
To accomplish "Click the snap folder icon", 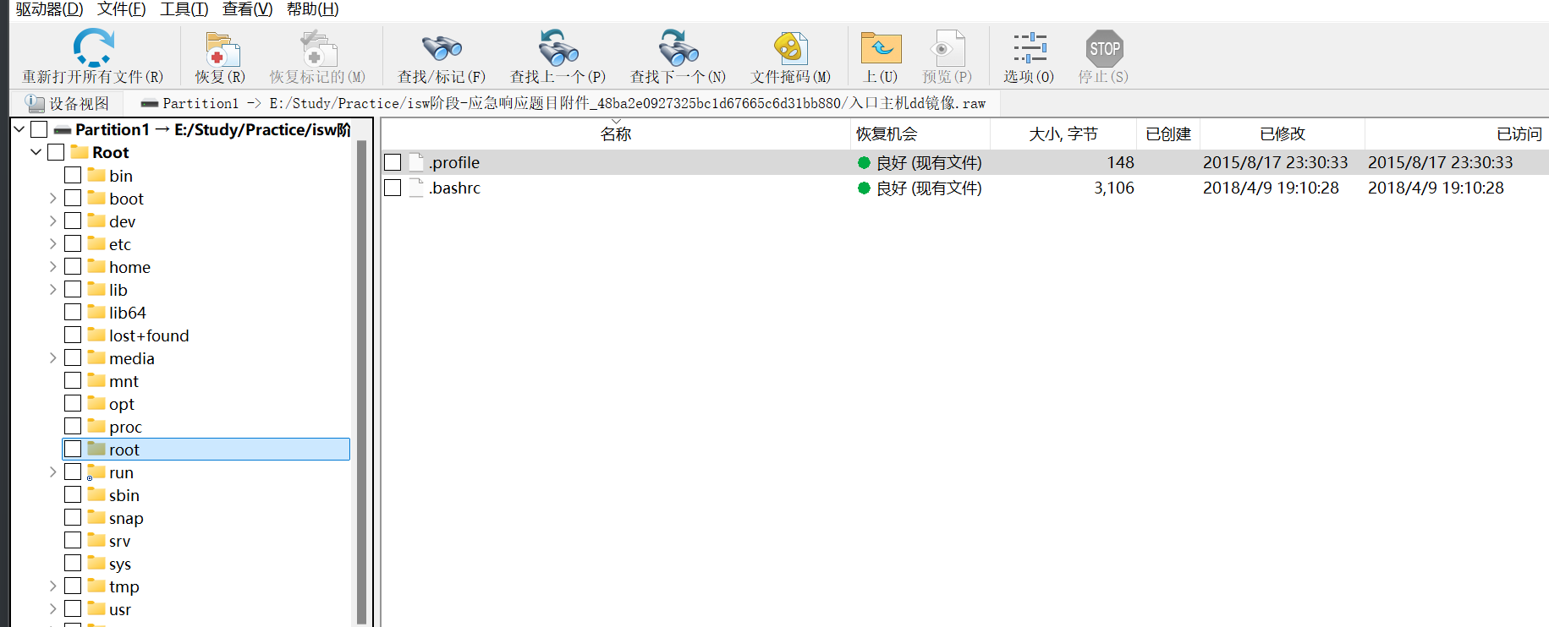I will point(96,517).
